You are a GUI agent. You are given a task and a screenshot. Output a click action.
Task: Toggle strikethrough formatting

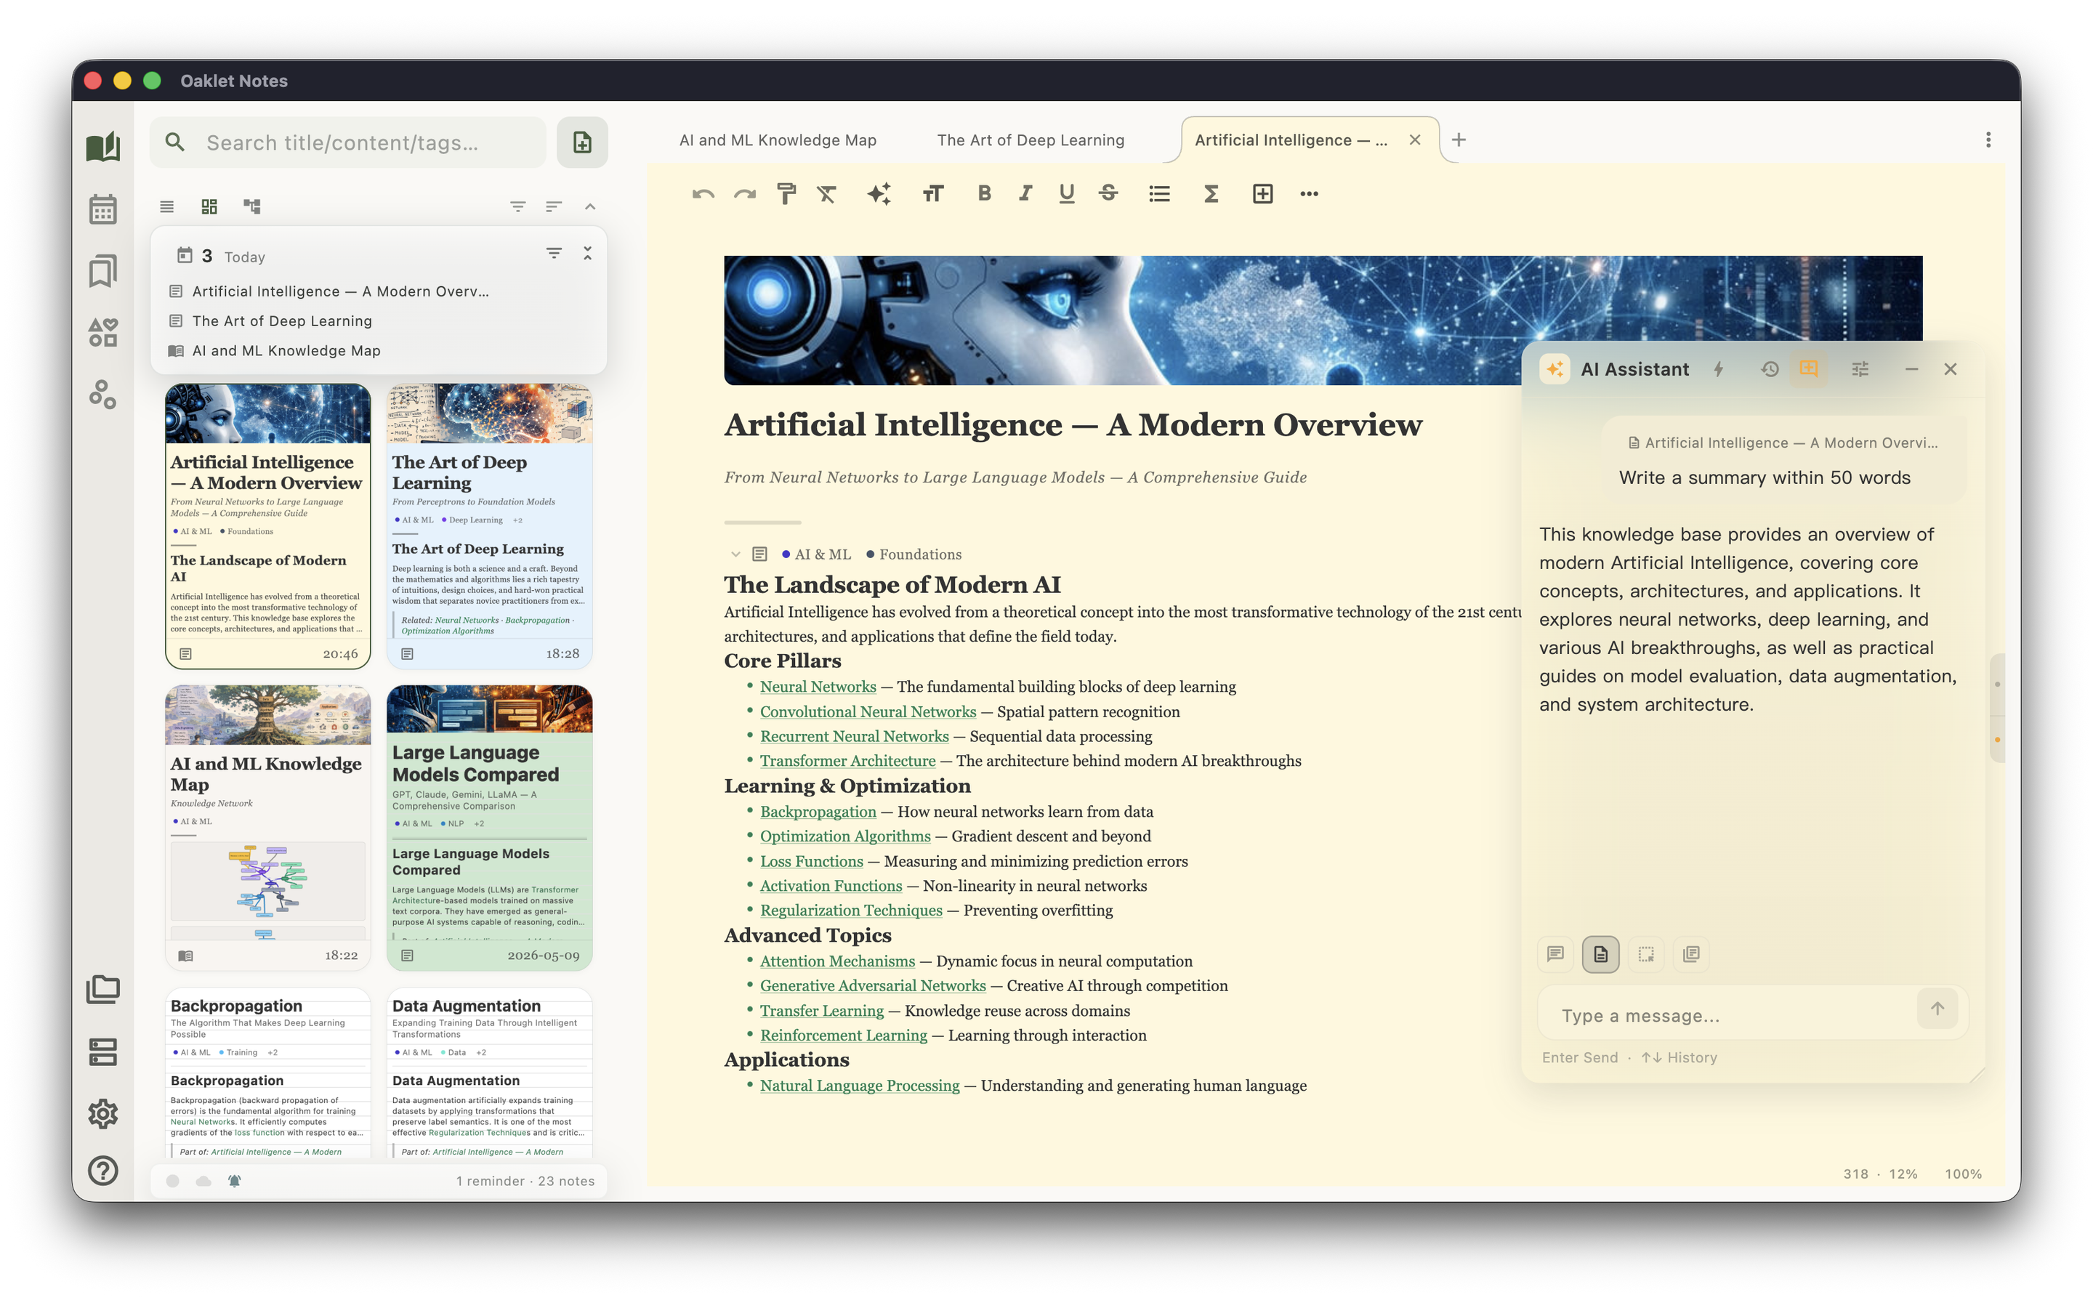[1108, 194]
